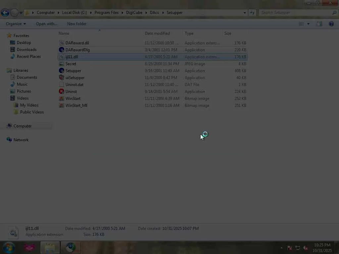Open Desktop in the Favorites list
This screenshot has width=339, height=254.
[24, 43]
